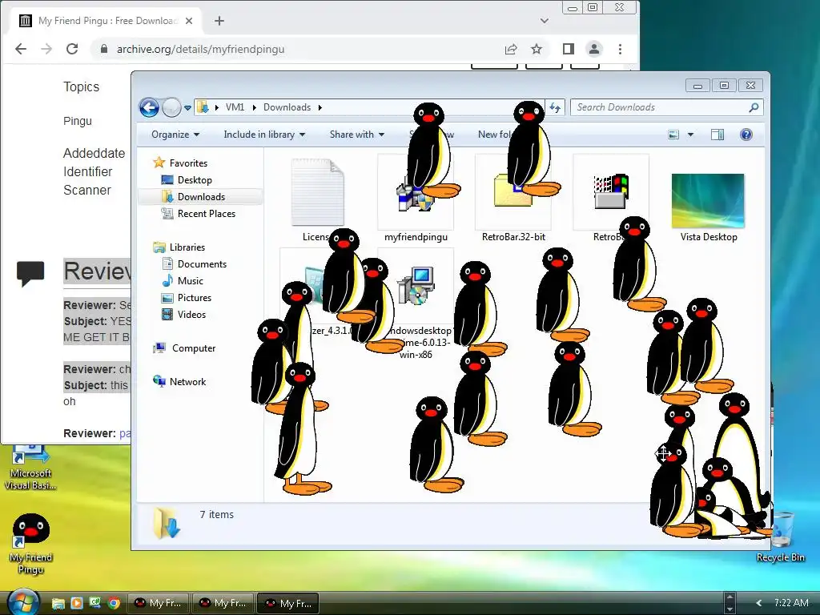Click the Reviews speech bubble icon
Viewport: 820px width, 615px height.
(x=30, y=274)
